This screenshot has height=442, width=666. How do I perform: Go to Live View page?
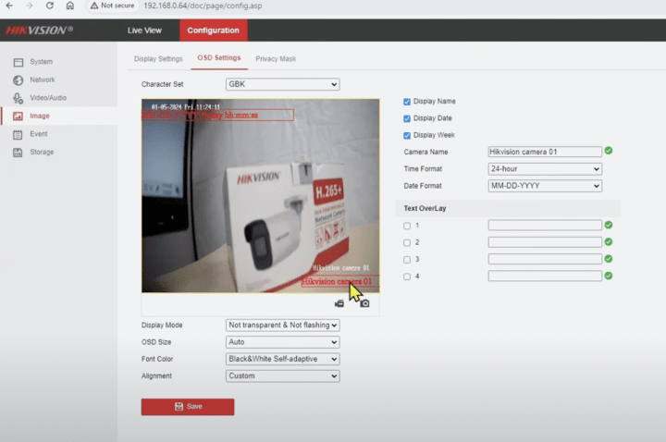(144, 31)
